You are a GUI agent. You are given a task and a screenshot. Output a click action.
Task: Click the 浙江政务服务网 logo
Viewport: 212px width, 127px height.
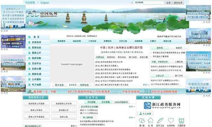tap(162, 106)
